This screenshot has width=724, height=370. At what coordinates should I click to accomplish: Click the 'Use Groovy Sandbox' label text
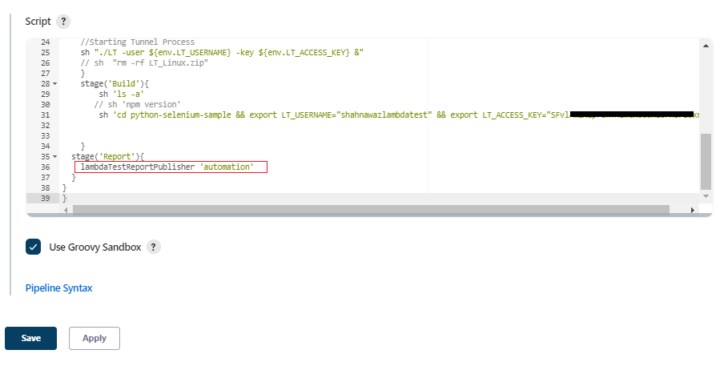pos(95,247)
